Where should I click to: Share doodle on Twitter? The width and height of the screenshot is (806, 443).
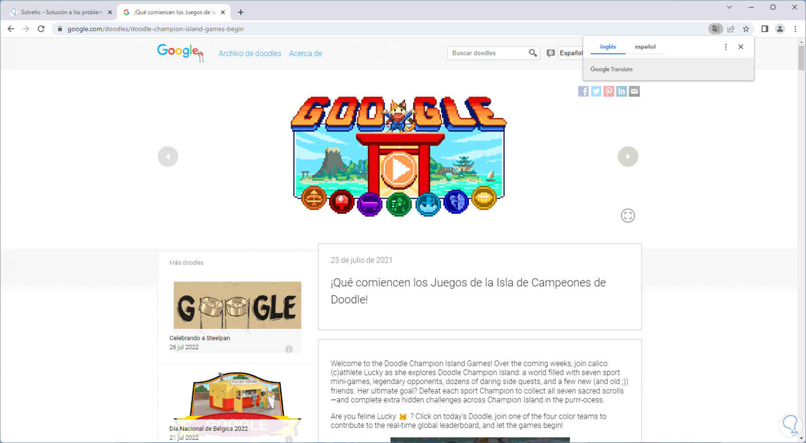coord(596,91)
